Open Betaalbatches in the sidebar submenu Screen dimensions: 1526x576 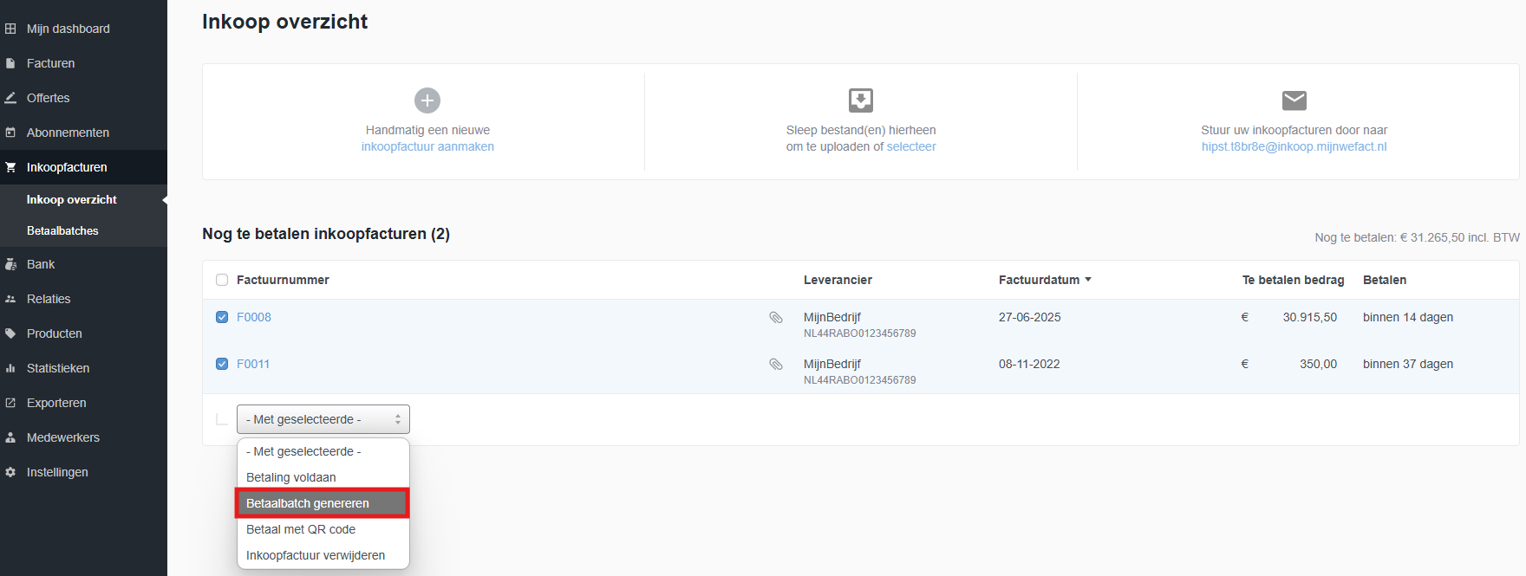click(62, 230)
